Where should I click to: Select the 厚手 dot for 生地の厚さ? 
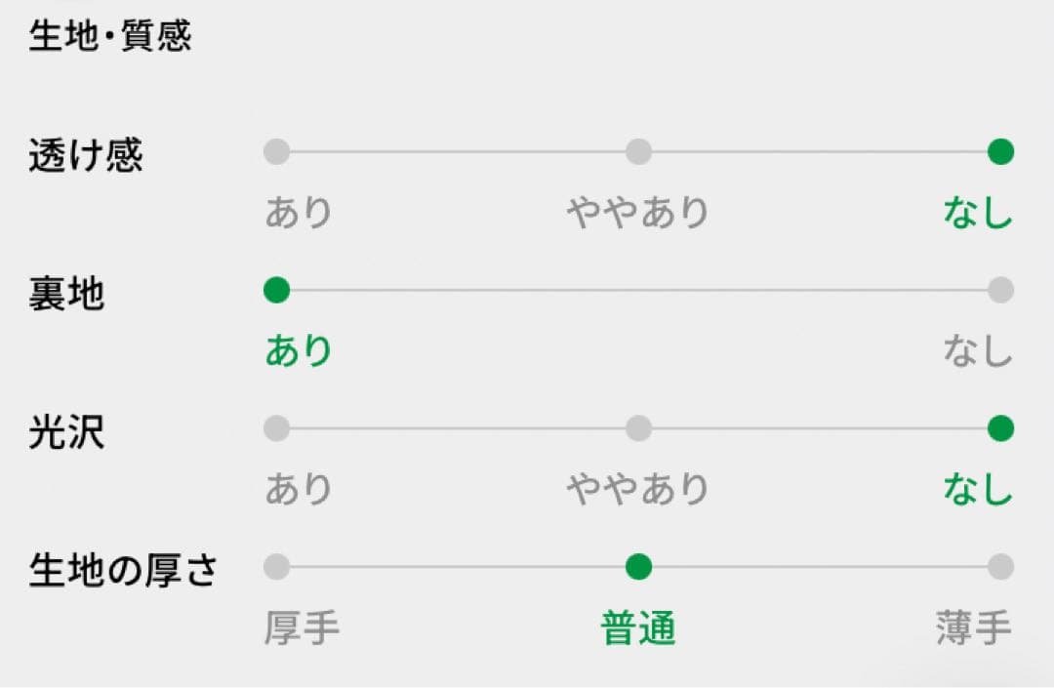[277, 567]
